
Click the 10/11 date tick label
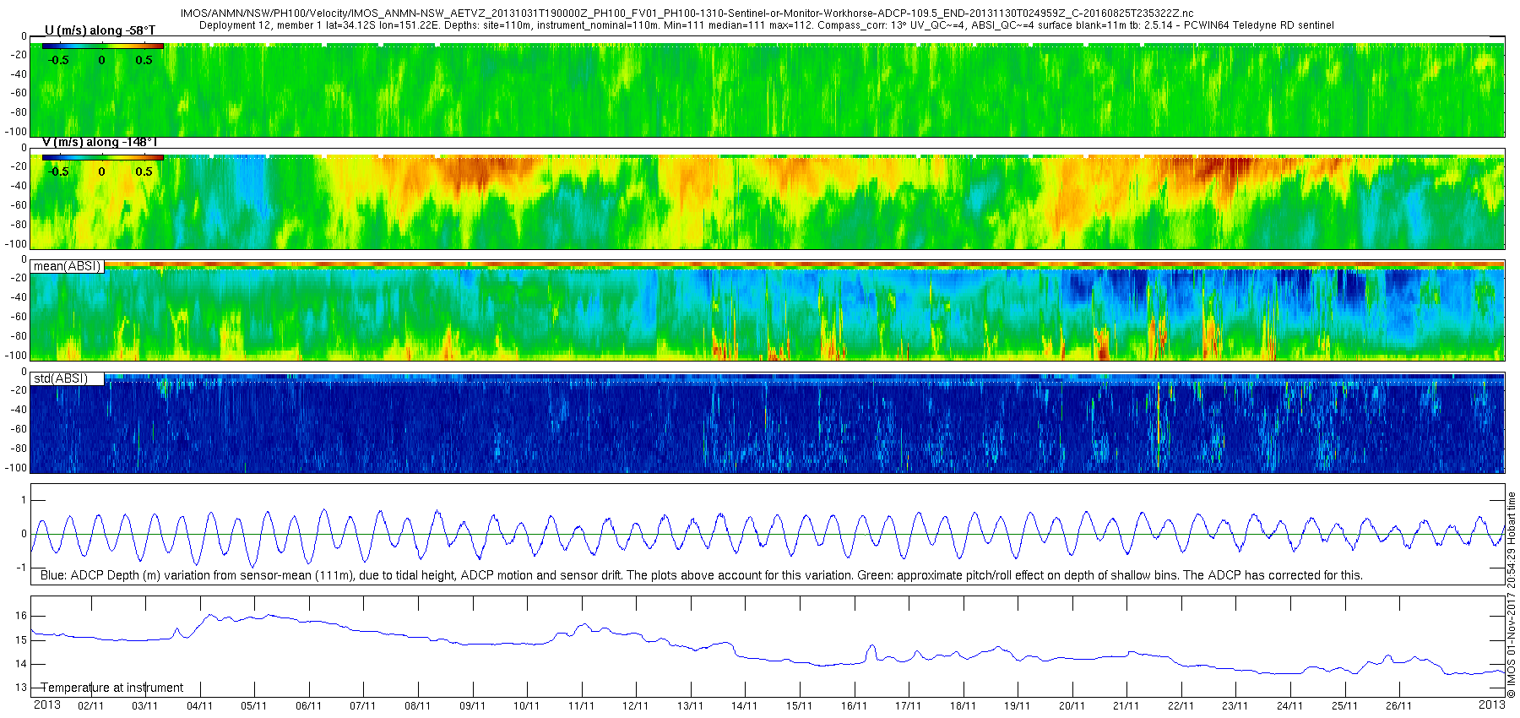(526, 706)
